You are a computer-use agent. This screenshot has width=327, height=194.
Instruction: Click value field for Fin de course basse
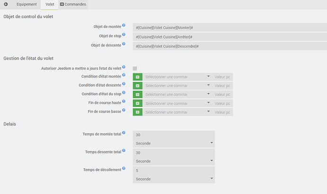point(223,112)
